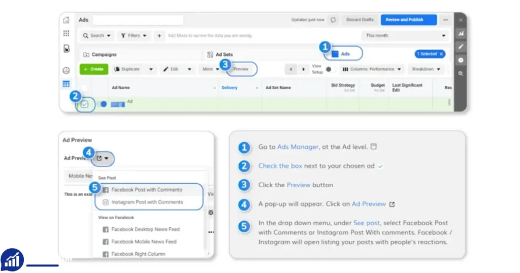The image size is (520, 273).
Task: Open the Mobile News placement dropdown in Ad Preview
Action: point(79,176)
